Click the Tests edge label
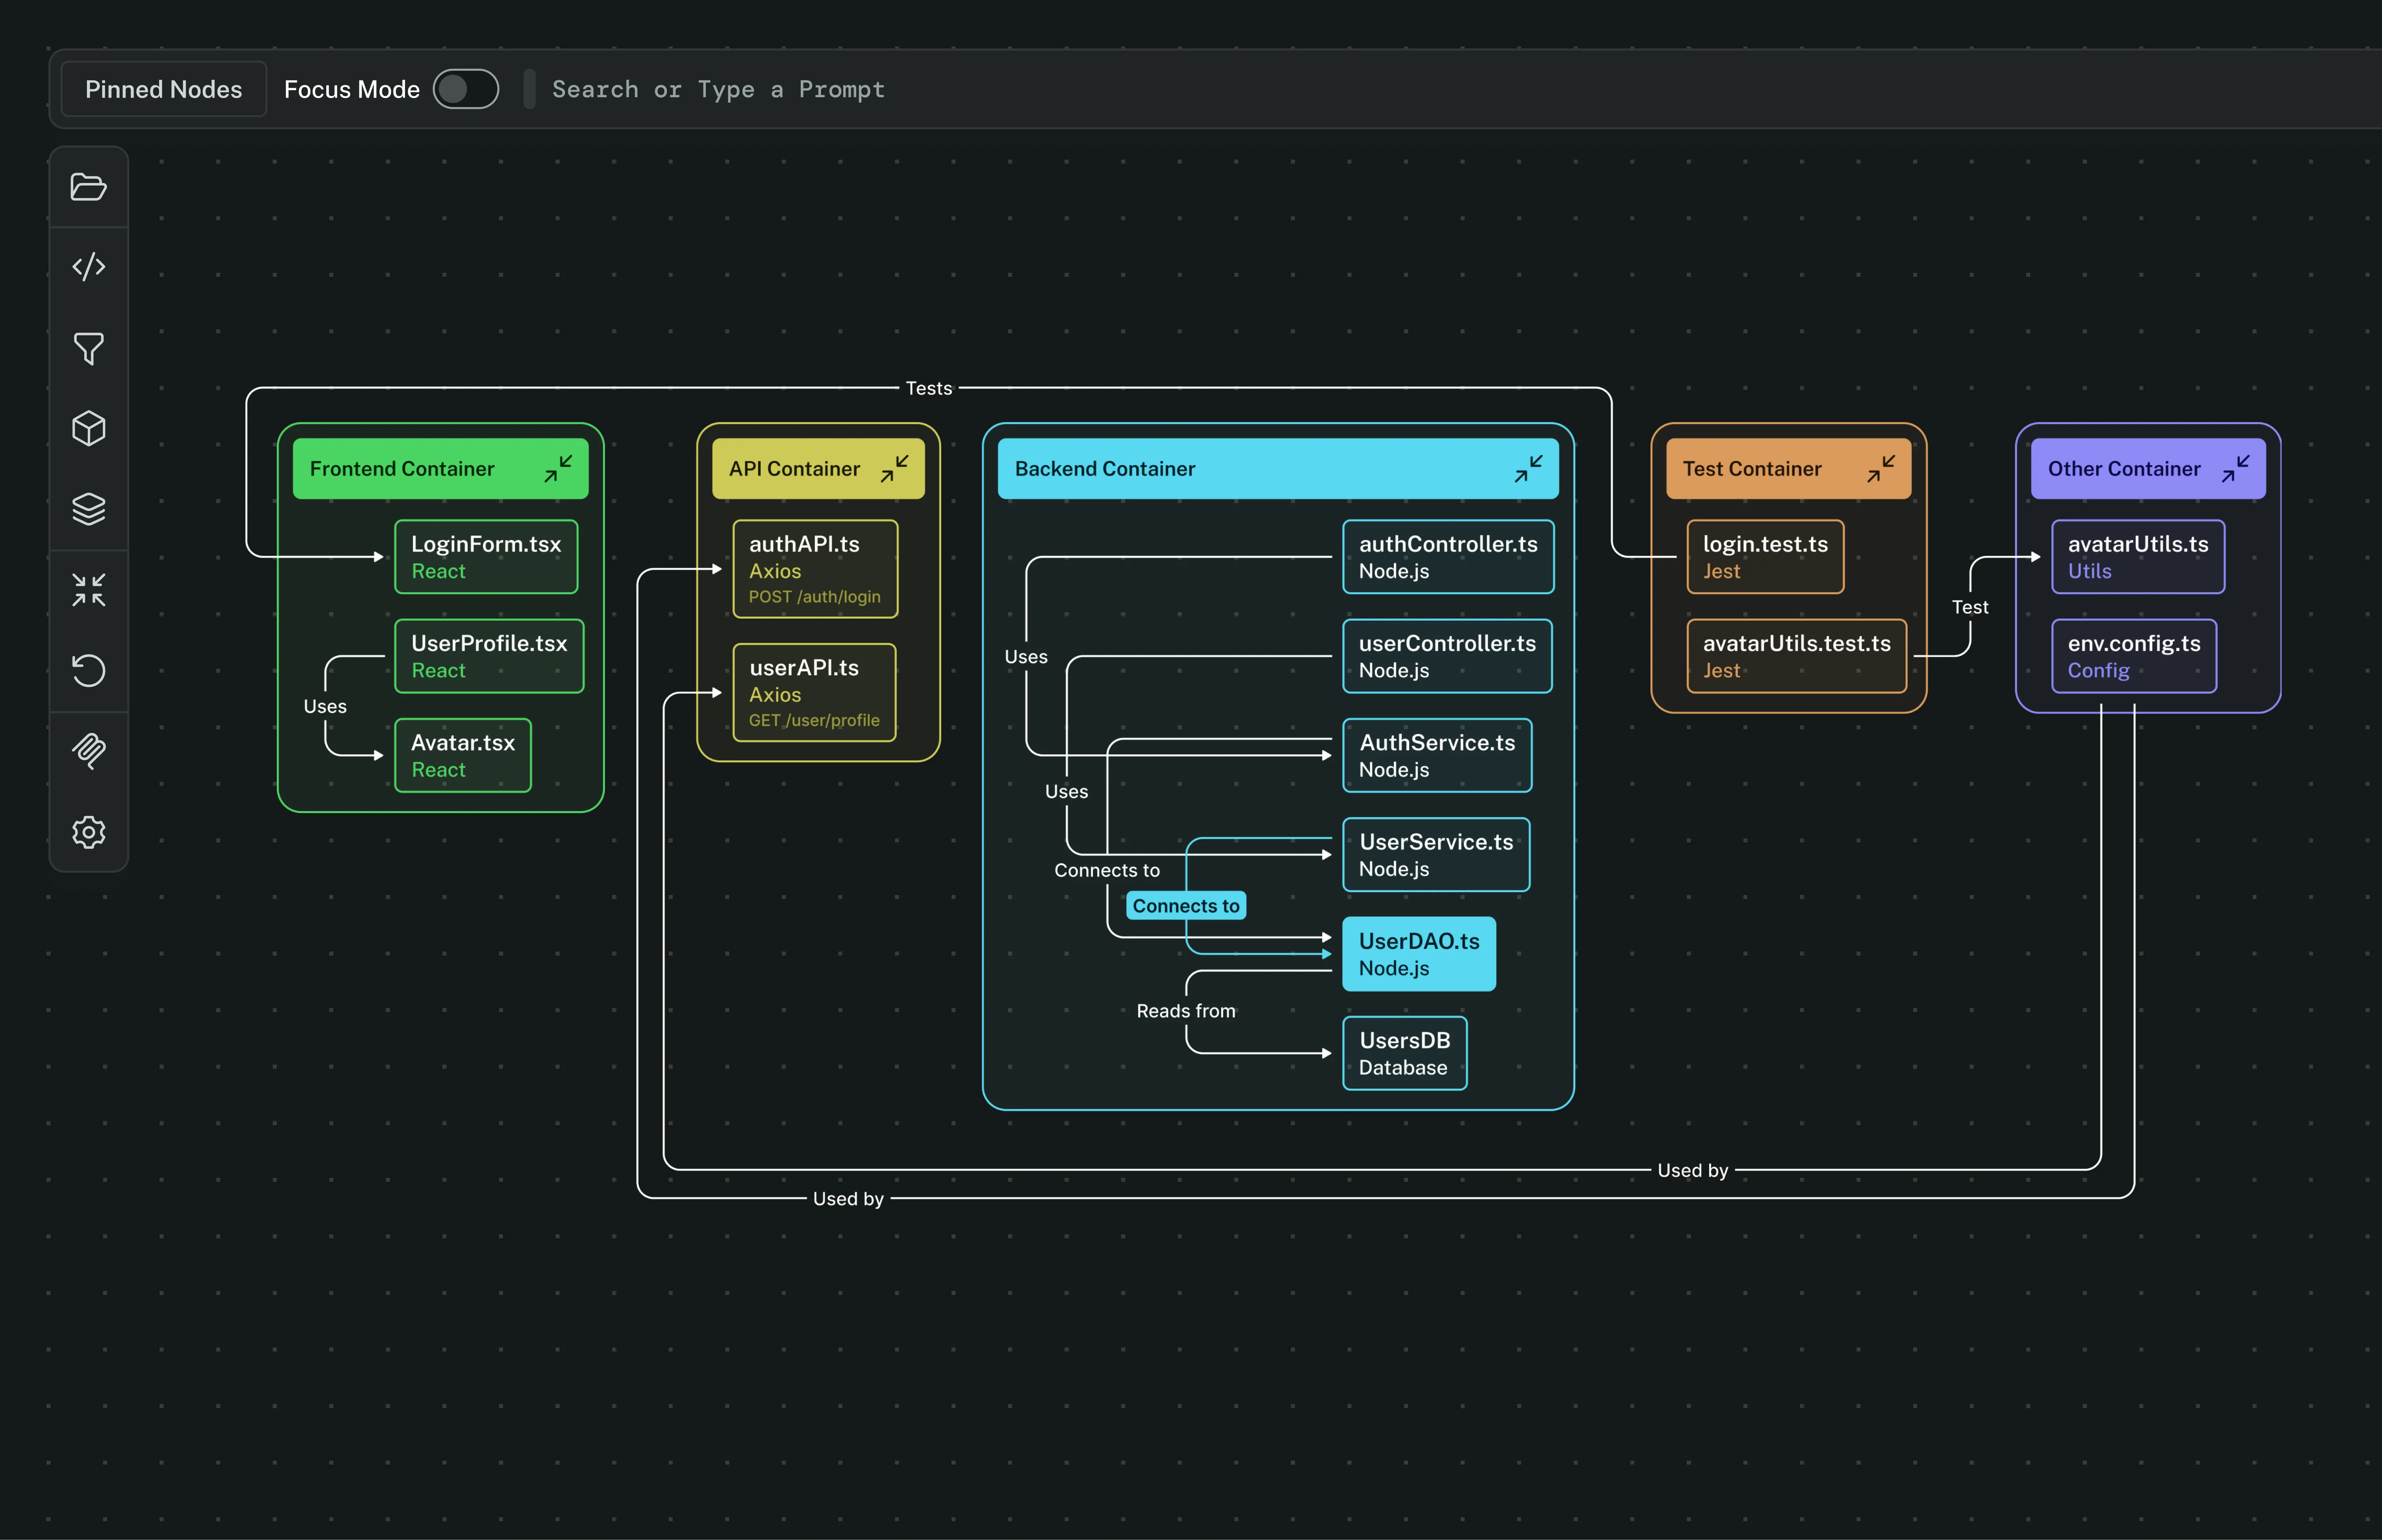The width and height of the screenshot is (2382, 1540). tap(929, 388)
